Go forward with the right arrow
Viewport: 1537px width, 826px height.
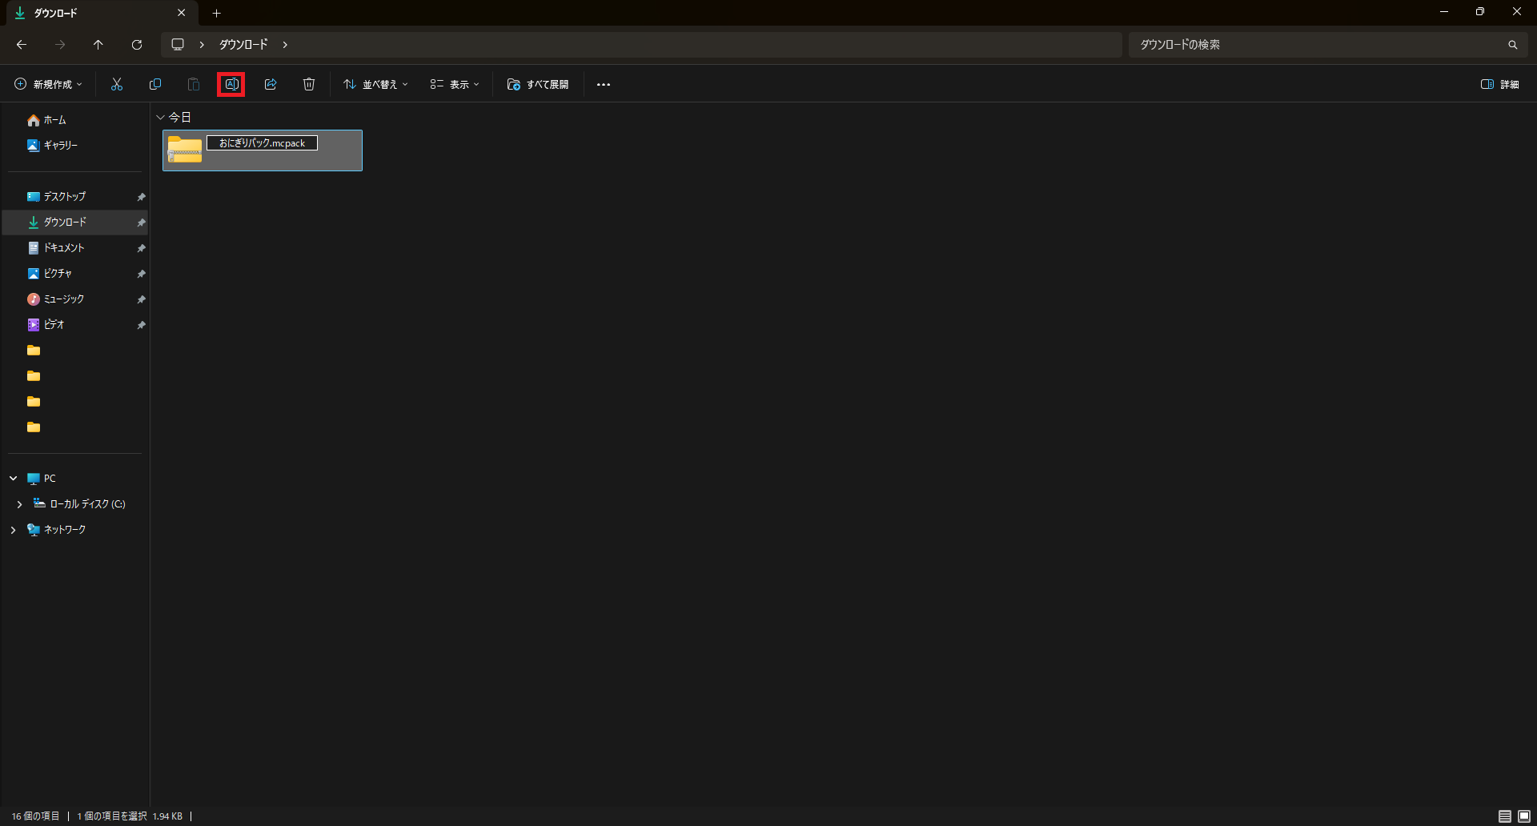(60, 45)
